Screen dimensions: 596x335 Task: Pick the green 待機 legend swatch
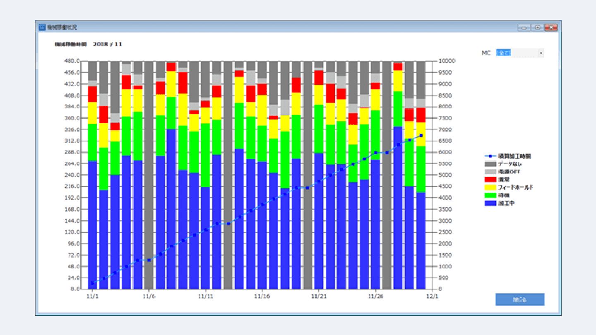coord(490,195)
